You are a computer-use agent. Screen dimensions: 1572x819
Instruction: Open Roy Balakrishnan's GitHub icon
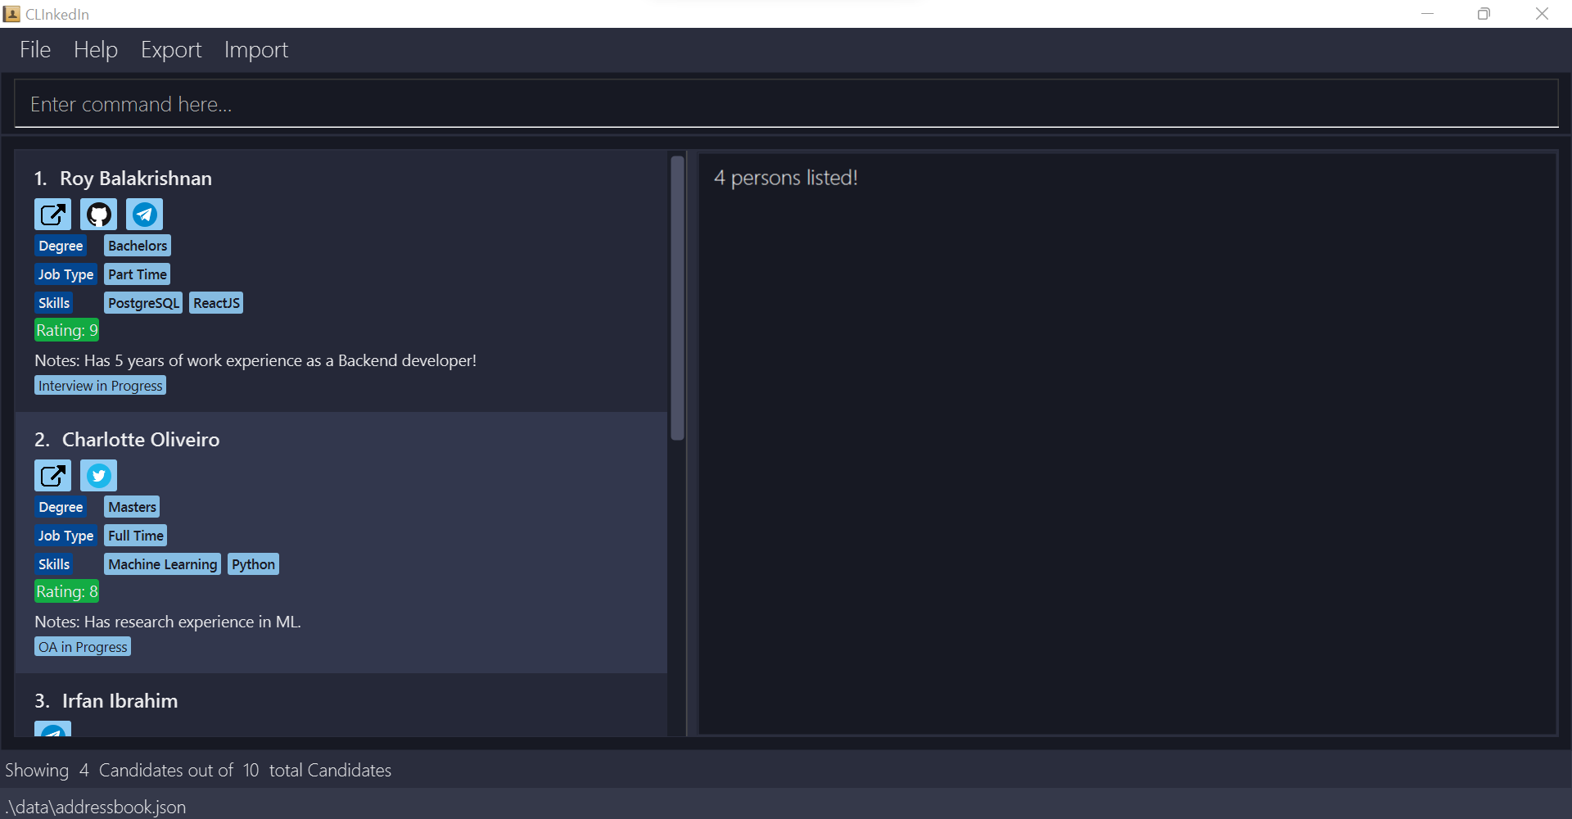click(98, 215)
